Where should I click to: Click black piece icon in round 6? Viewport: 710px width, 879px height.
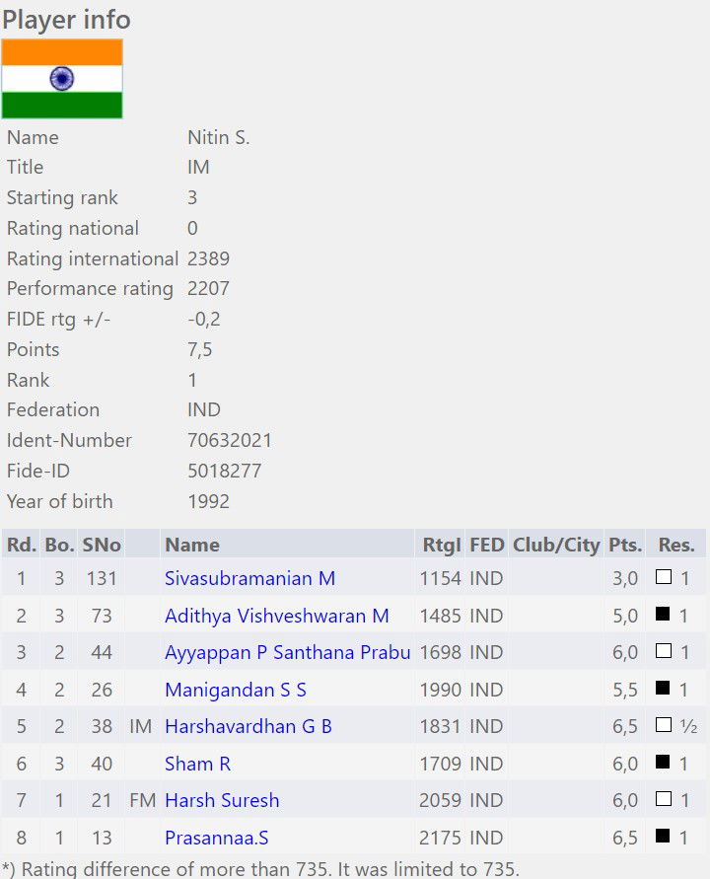click(664, 764)
